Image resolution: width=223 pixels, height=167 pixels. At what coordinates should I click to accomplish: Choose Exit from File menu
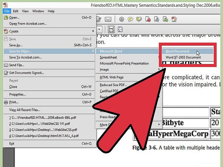pos(49,143)
